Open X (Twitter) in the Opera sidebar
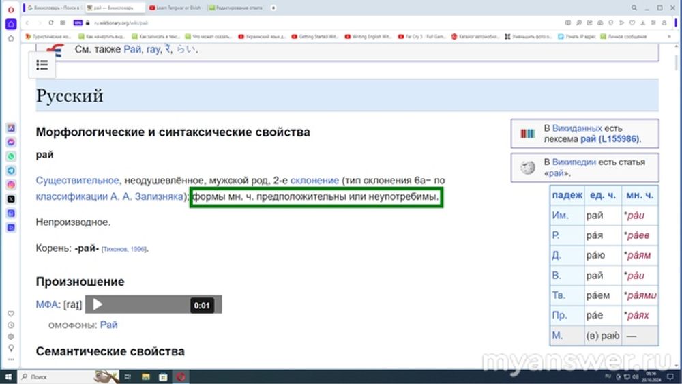Image resolution: width=682 pixels, height=384 pixels. [11, 199]
